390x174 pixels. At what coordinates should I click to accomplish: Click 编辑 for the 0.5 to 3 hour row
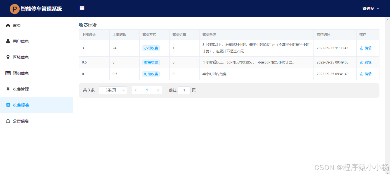[x=366, y=62]
